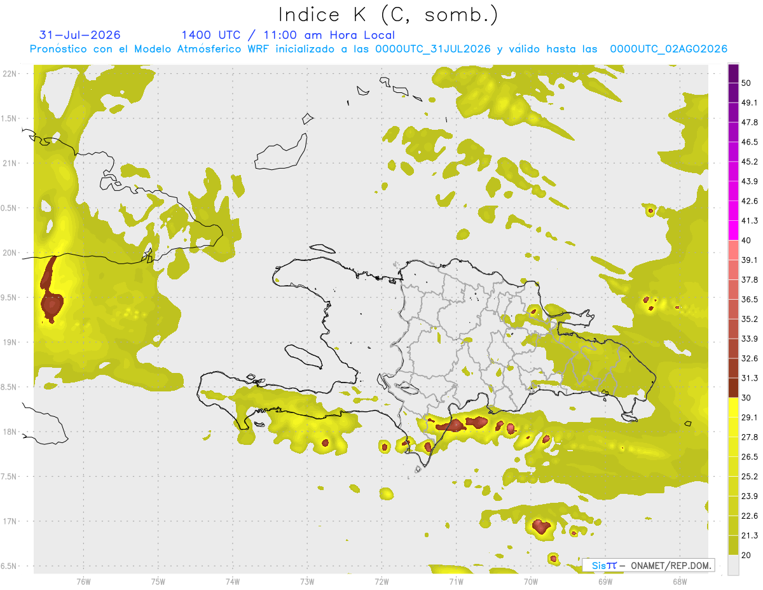Click the '20' color scale label
Viewport: 763px width, 590px height.
tap(746, 556)
